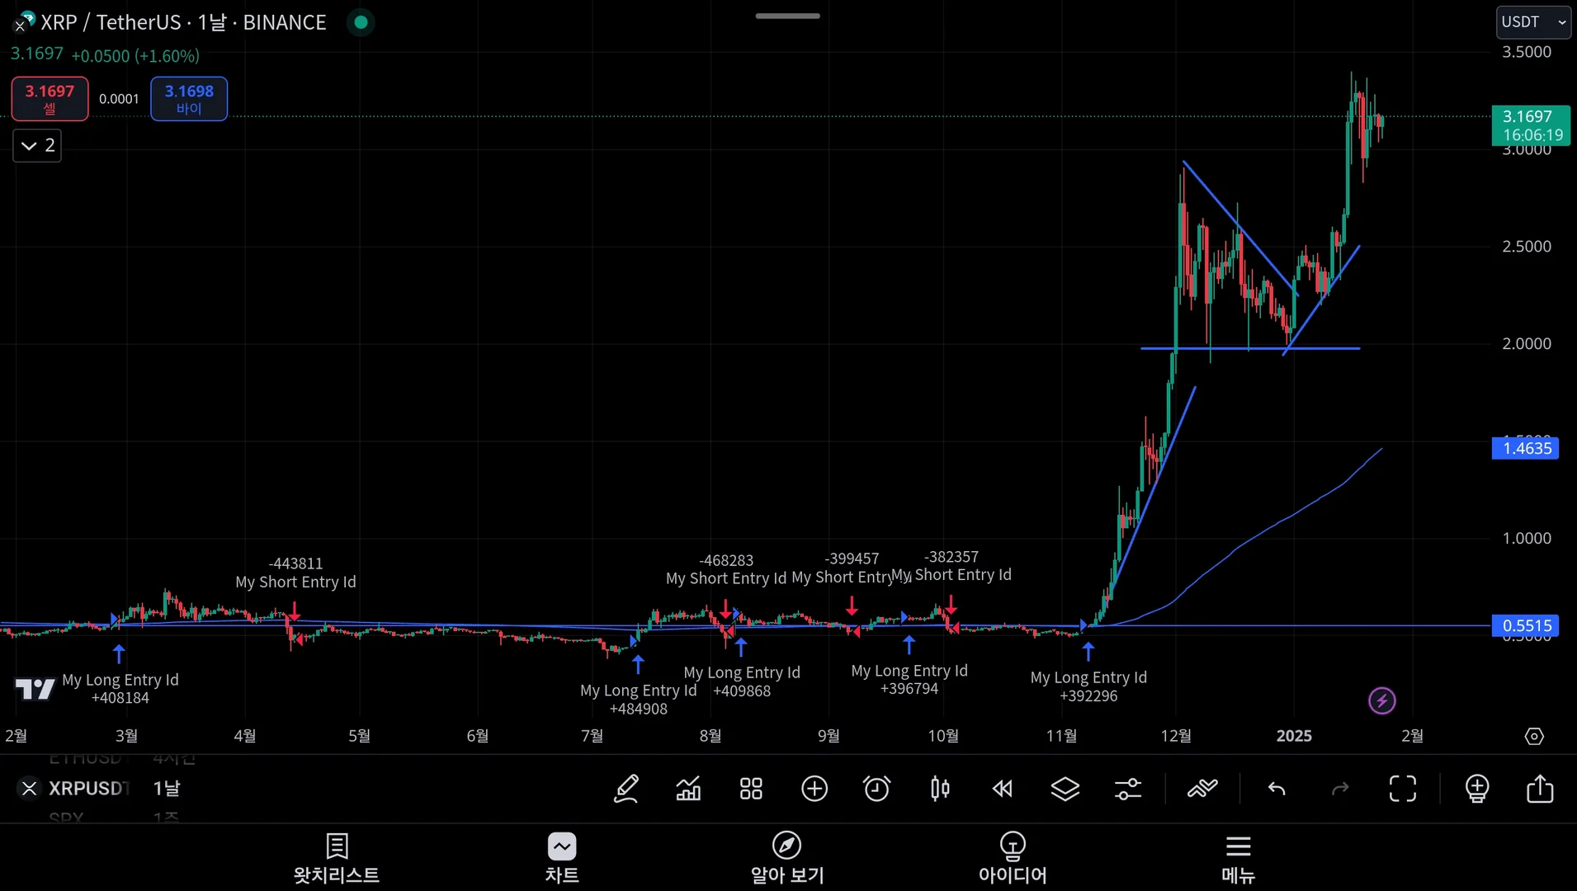Image resolution: width=1577 pixels, height=891 pixels.
Task: Tap the green market status dot
Action: [x=361, y=22]
